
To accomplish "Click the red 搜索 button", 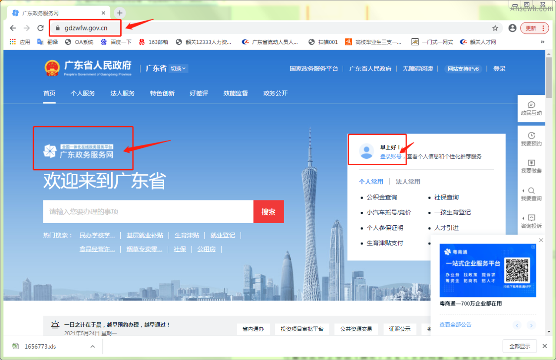I will coord(268,212).
